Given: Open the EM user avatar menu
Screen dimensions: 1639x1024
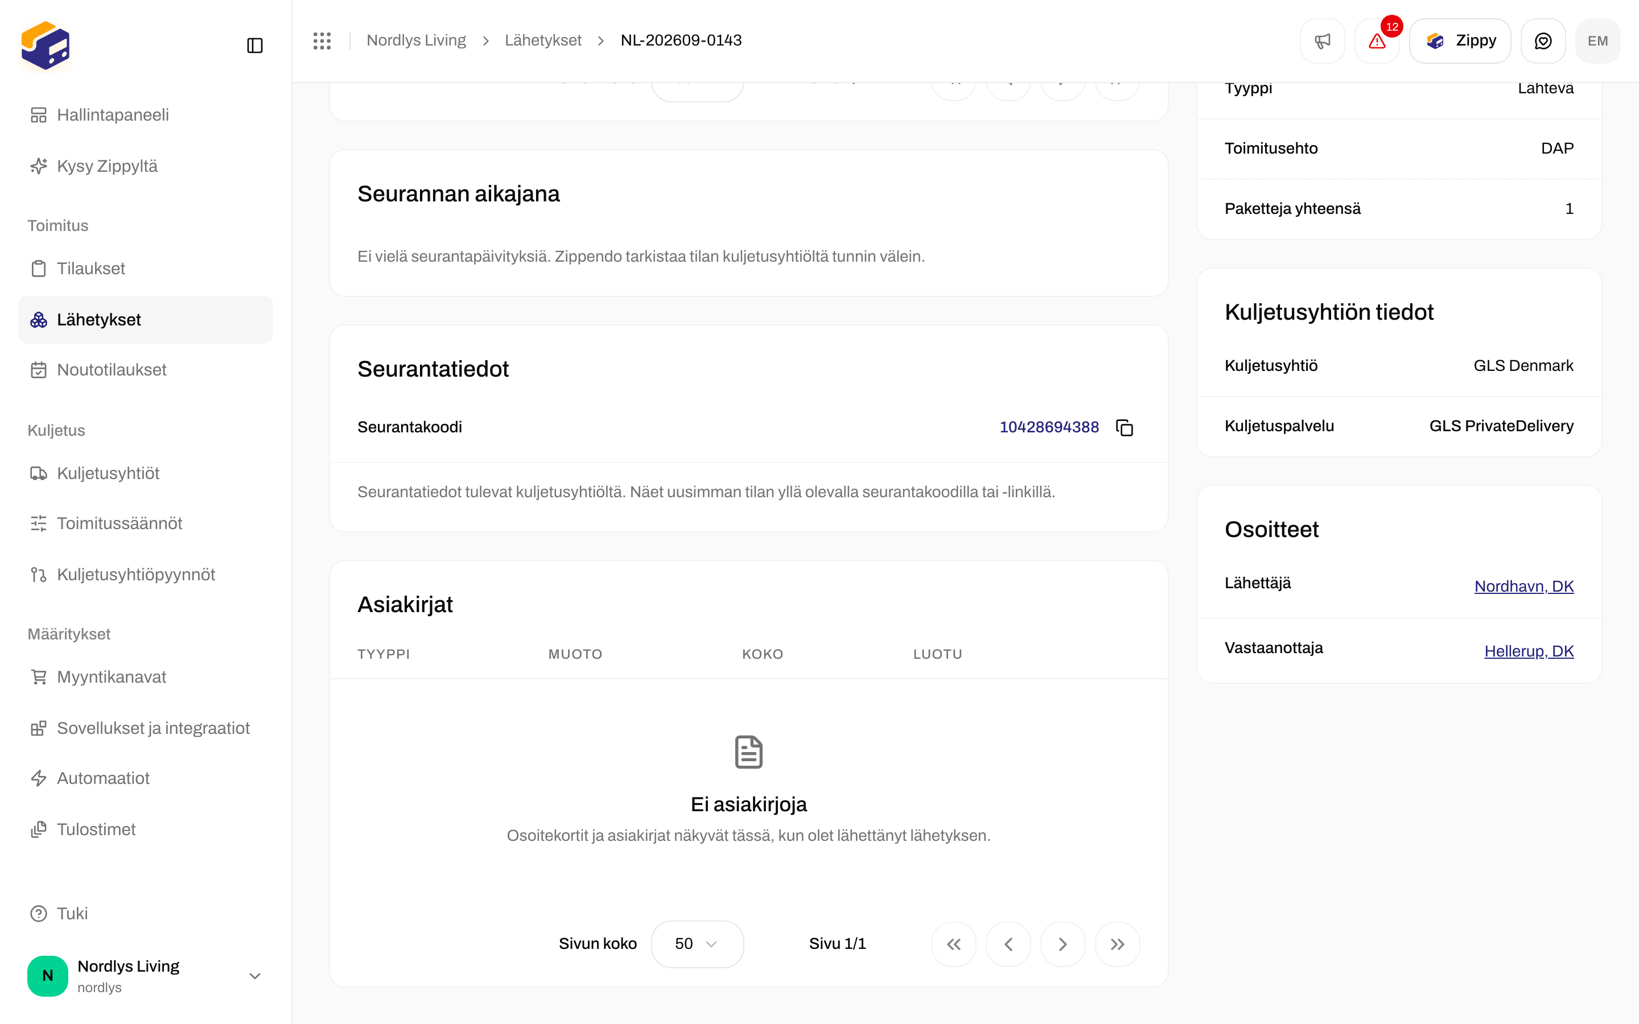Looking at the screenshot, I should [x=1597, y=40].
